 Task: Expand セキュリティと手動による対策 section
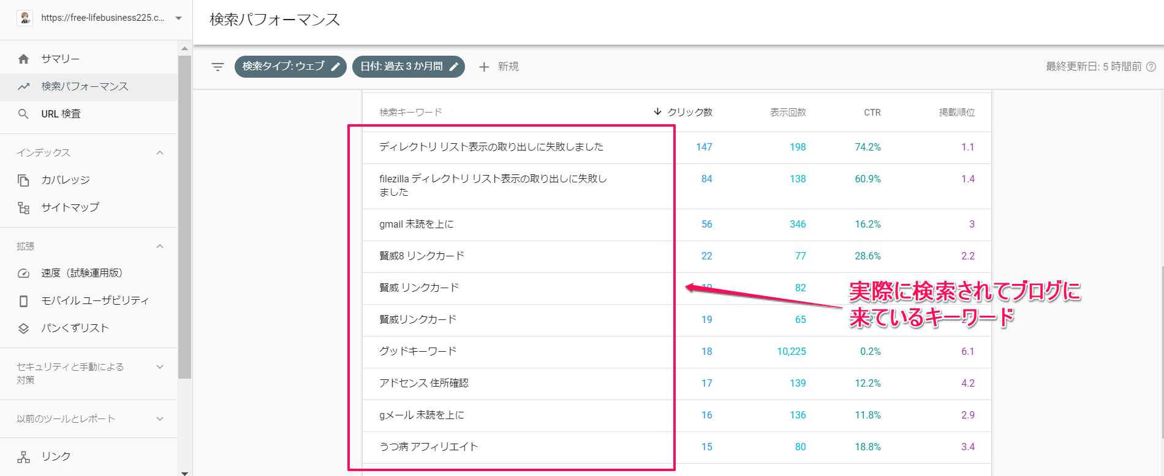click(160, 367)
